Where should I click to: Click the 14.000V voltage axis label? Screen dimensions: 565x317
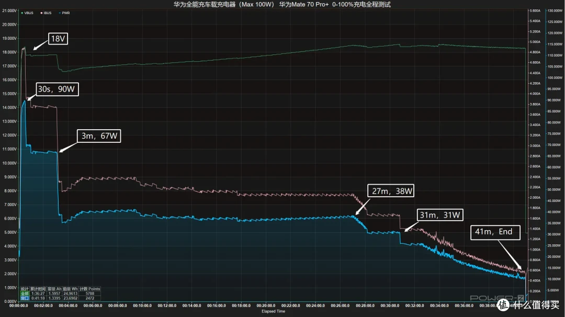(9, 108)
